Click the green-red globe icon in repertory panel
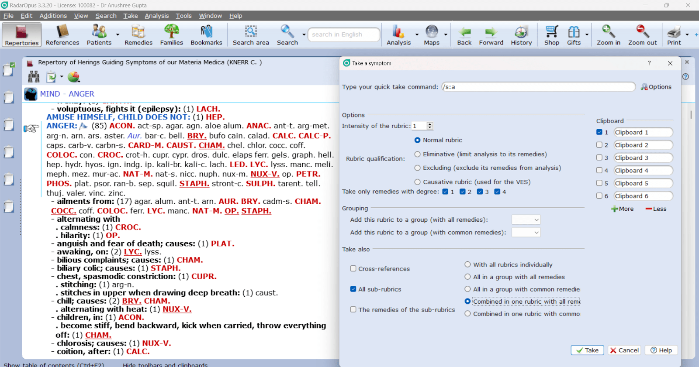Viewport: 699px width, 367px height. [x=73, y=77]
